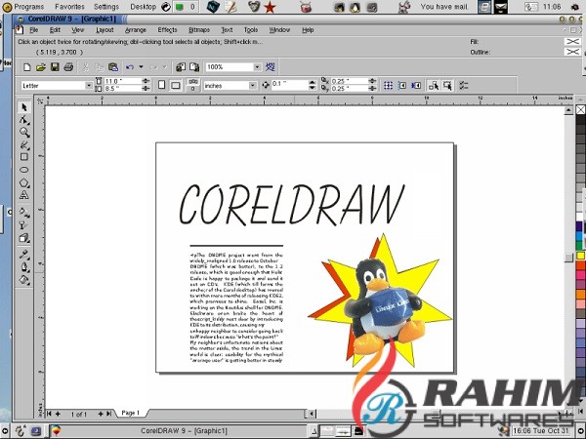Select the Shape tool
This screenshot has height=439, width=586.
click(24, 120)
